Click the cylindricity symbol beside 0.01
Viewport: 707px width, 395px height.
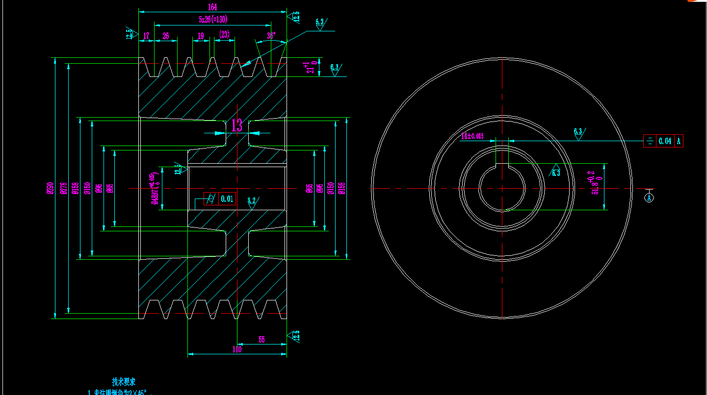(x=210, y=198)
